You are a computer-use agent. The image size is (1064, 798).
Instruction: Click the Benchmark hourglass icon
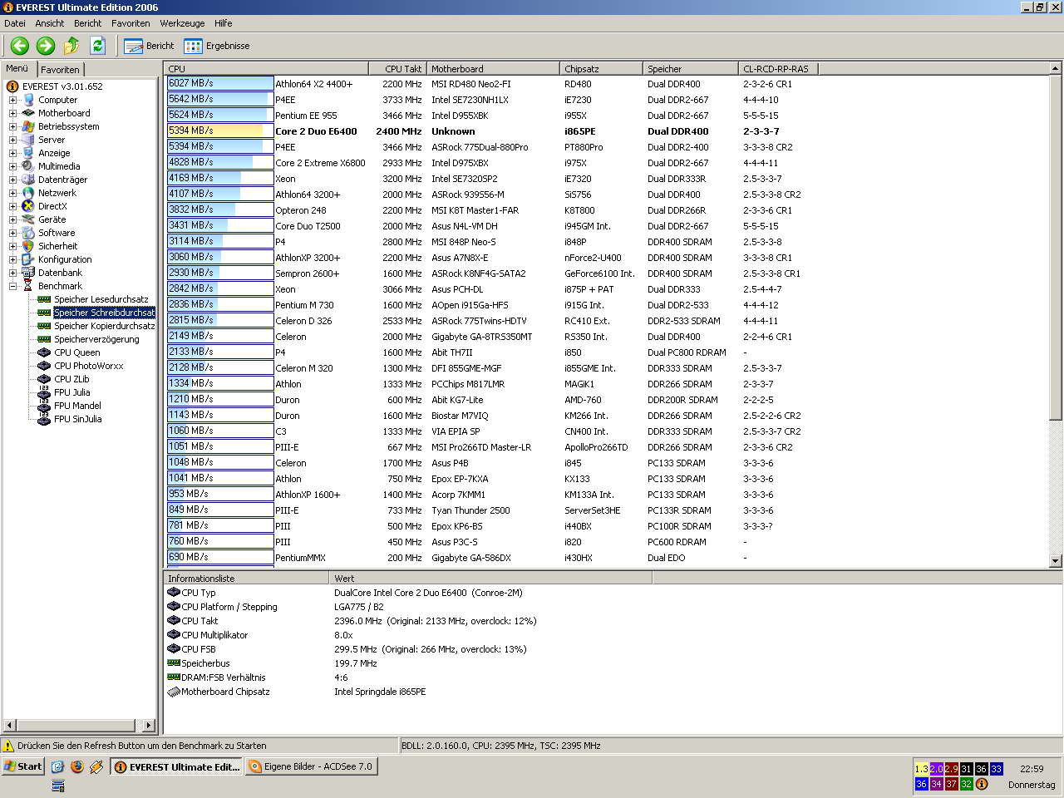[x=28, y=286]
